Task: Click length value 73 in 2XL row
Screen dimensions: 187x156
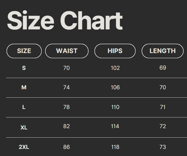Action: tap(163, 147)
